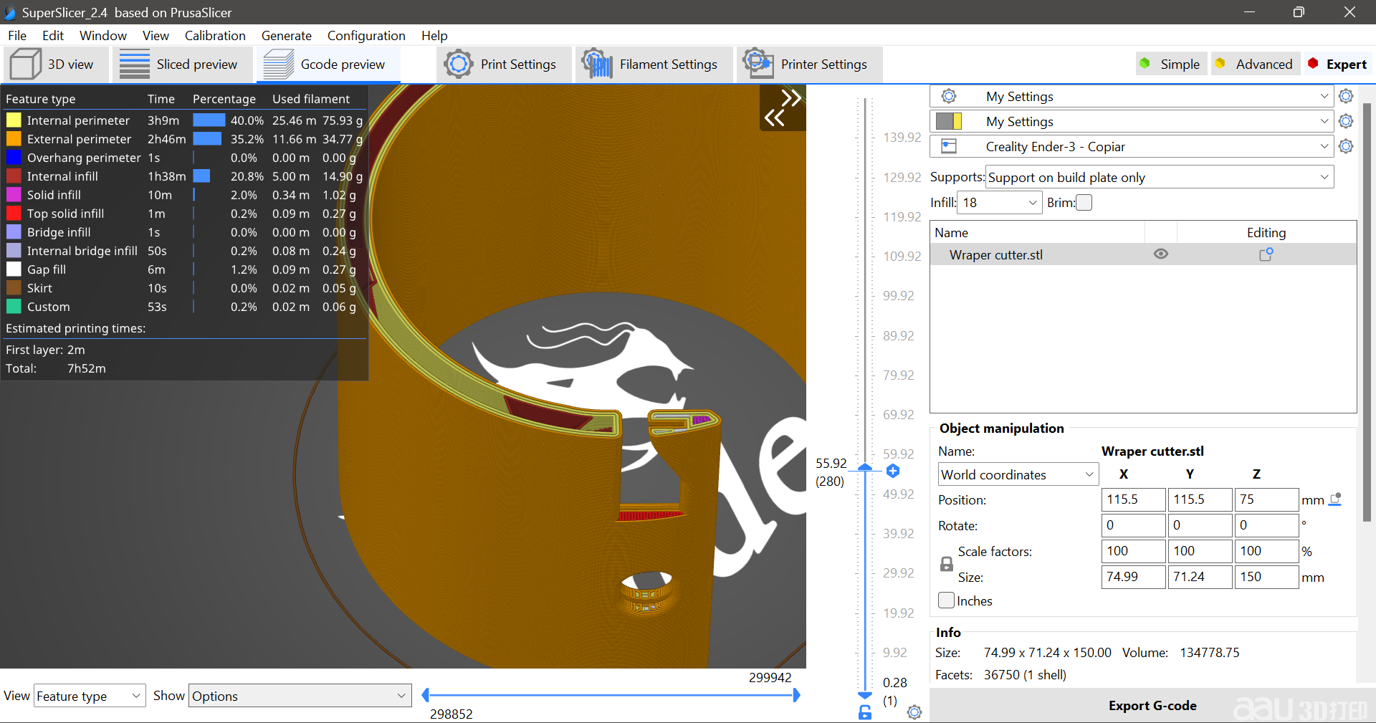The width and height of the screenshot is (1376, 723).
Task: Edit print preset via top gear icon
Action: [x=1346, y=96]
